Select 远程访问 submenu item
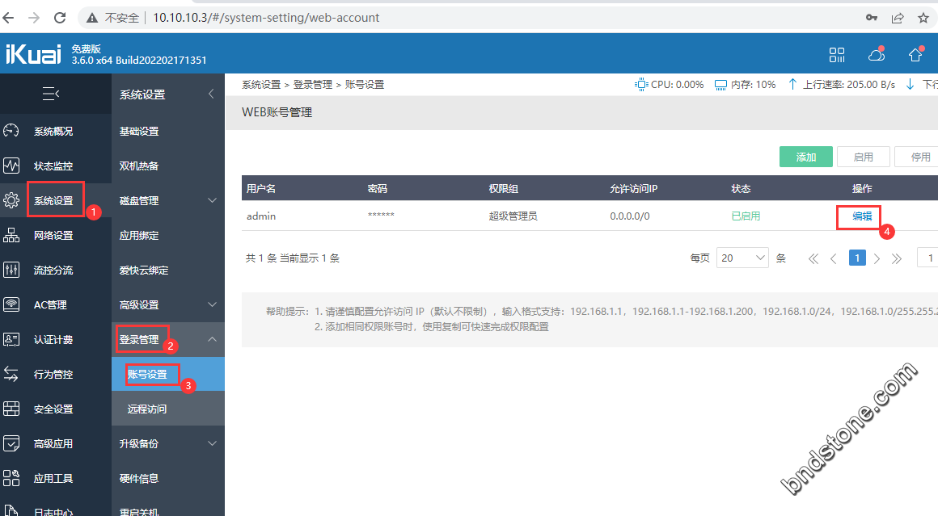 tap(147, 409)
